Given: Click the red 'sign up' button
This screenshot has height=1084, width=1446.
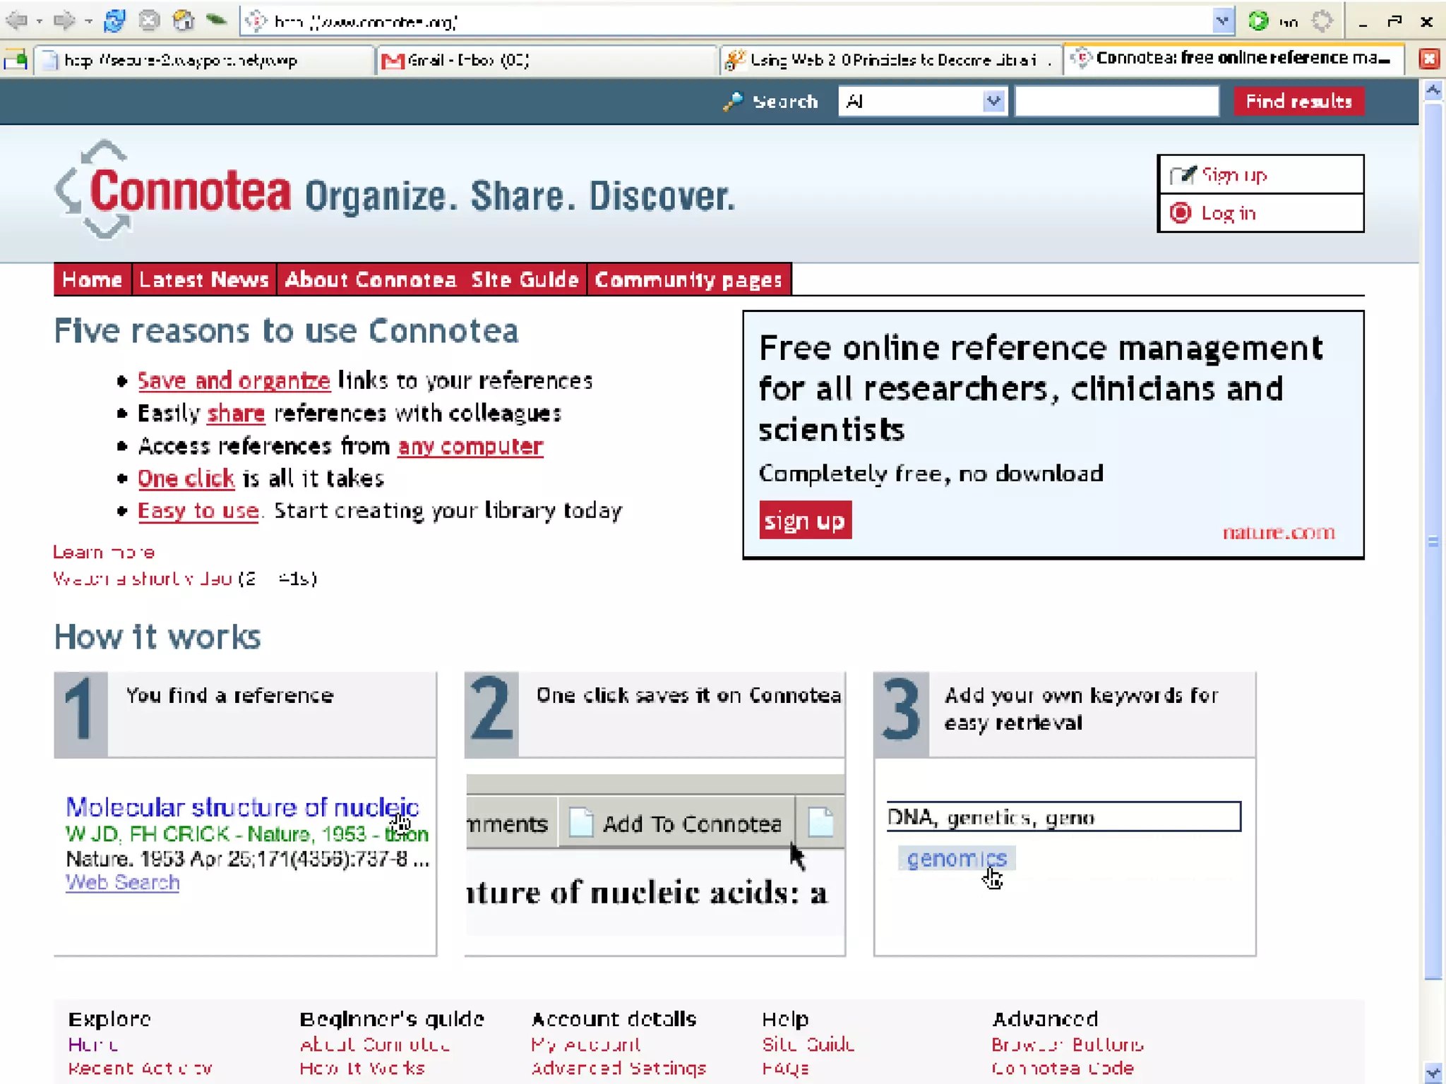Looking at the screenshot, I should click(x=805, y=521).
